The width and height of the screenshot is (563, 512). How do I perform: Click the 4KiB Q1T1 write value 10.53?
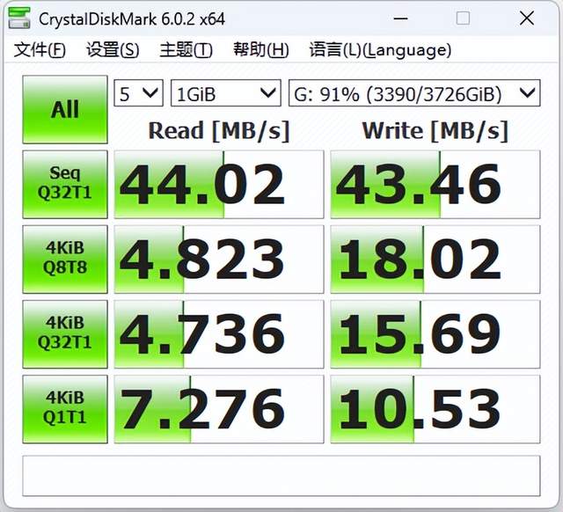point(435,409)
